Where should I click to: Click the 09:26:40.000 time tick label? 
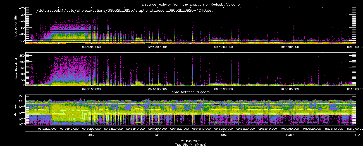click(x=70, y=129)
